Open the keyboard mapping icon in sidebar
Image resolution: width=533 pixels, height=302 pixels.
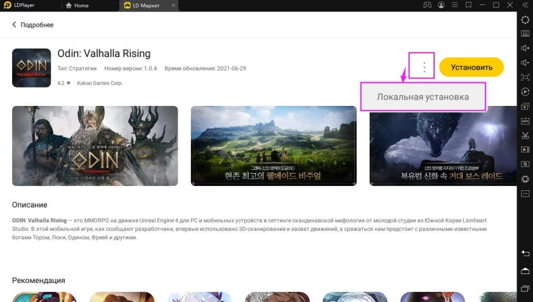click(525, 34)
